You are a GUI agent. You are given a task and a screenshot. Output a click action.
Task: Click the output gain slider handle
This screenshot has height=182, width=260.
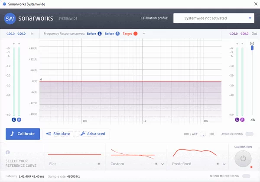coord(252,48)
